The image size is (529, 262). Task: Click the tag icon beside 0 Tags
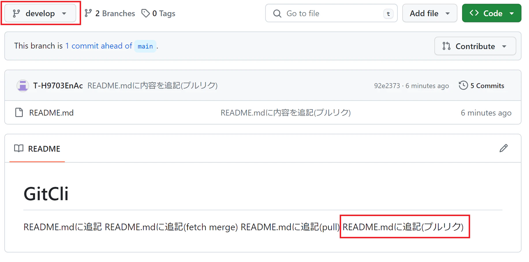coord(145,13)
